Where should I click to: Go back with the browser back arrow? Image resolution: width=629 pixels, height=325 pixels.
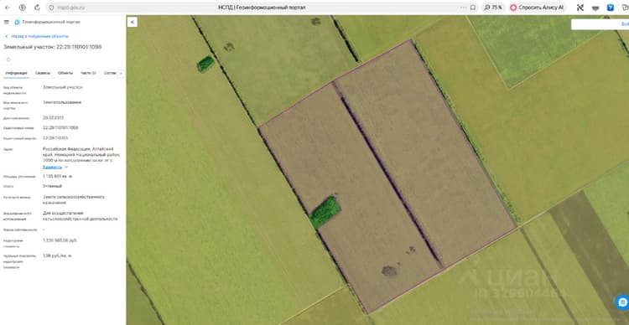coord(8,8)
